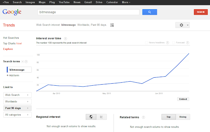
Task: Select the Rising related terms tab
Action: 183,117
